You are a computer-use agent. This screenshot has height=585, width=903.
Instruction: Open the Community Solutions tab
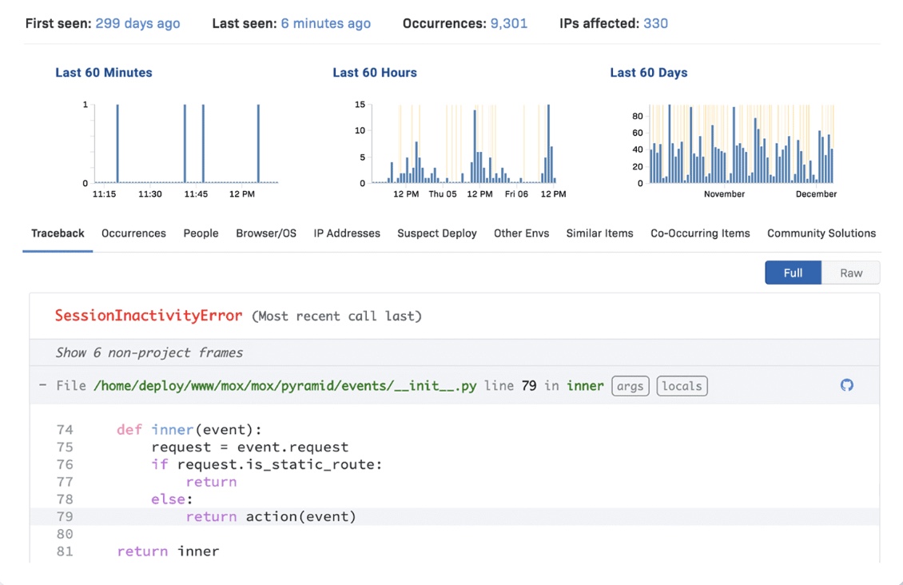click(x=821, y=233)
